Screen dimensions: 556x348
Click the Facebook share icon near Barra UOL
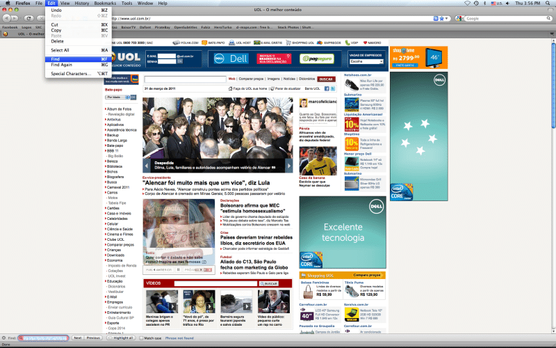pos(327,88)
